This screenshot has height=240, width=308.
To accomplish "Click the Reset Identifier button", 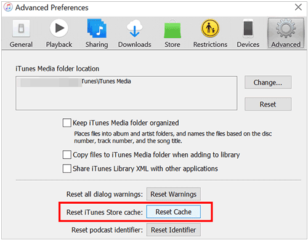I will click(174, 230).
